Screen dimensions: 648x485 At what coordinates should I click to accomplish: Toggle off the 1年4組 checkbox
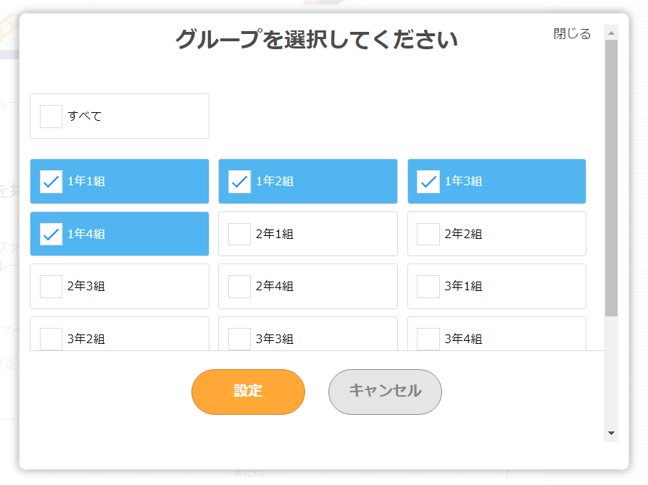(x=51, y=234)
